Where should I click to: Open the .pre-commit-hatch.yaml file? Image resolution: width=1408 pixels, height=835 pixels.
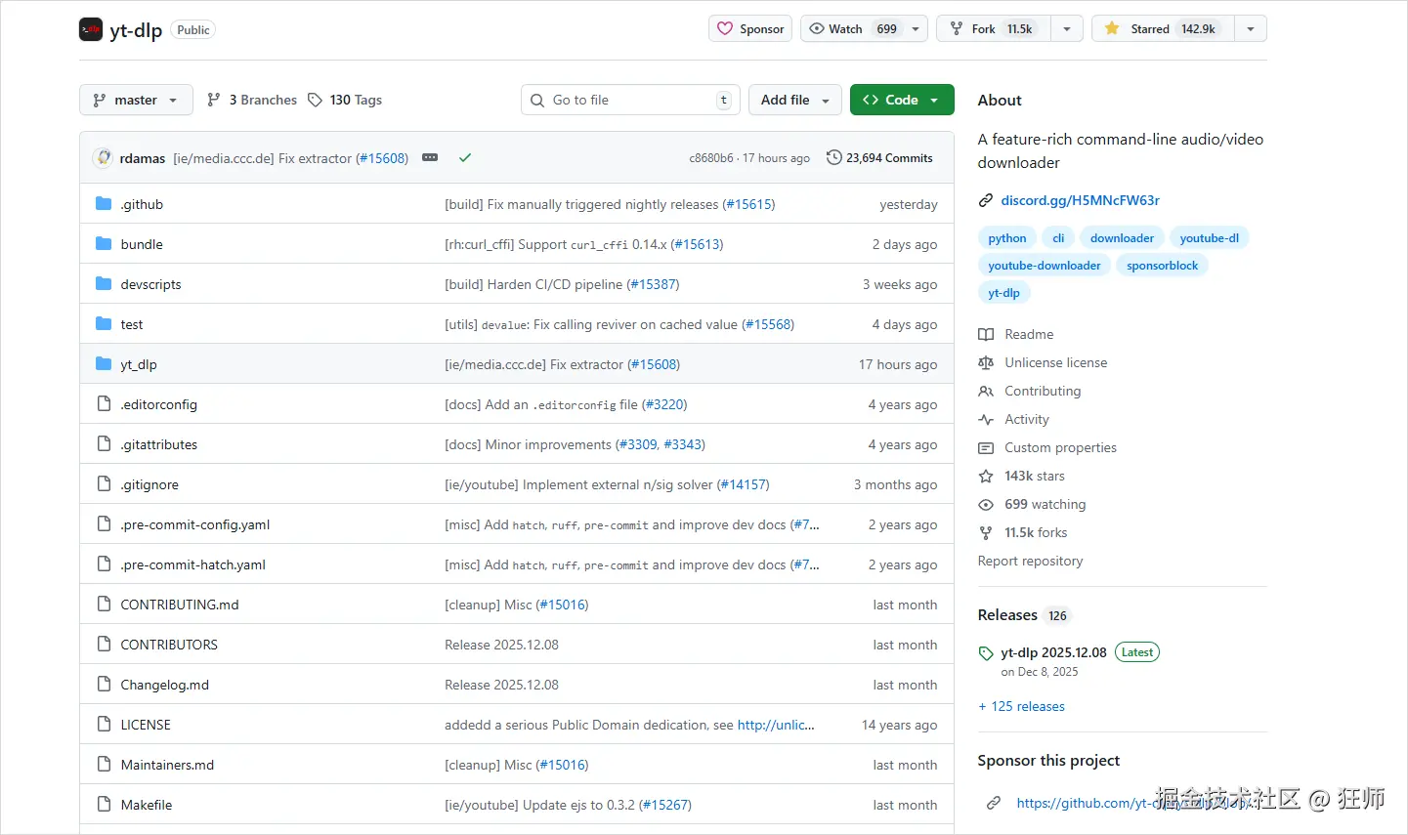click(193, 564)
